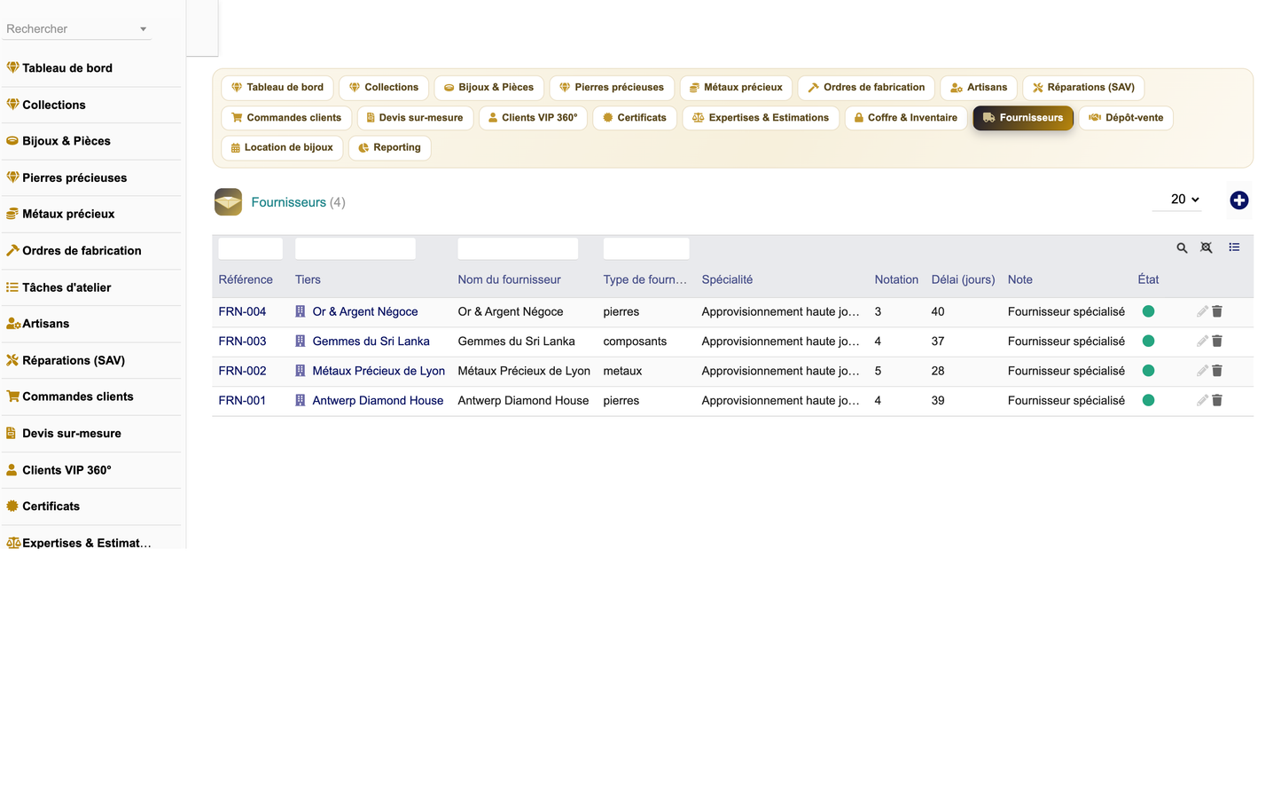Sort by Notation column header
This screenshot has width=1281, height=793.
(x=896, y=279)
